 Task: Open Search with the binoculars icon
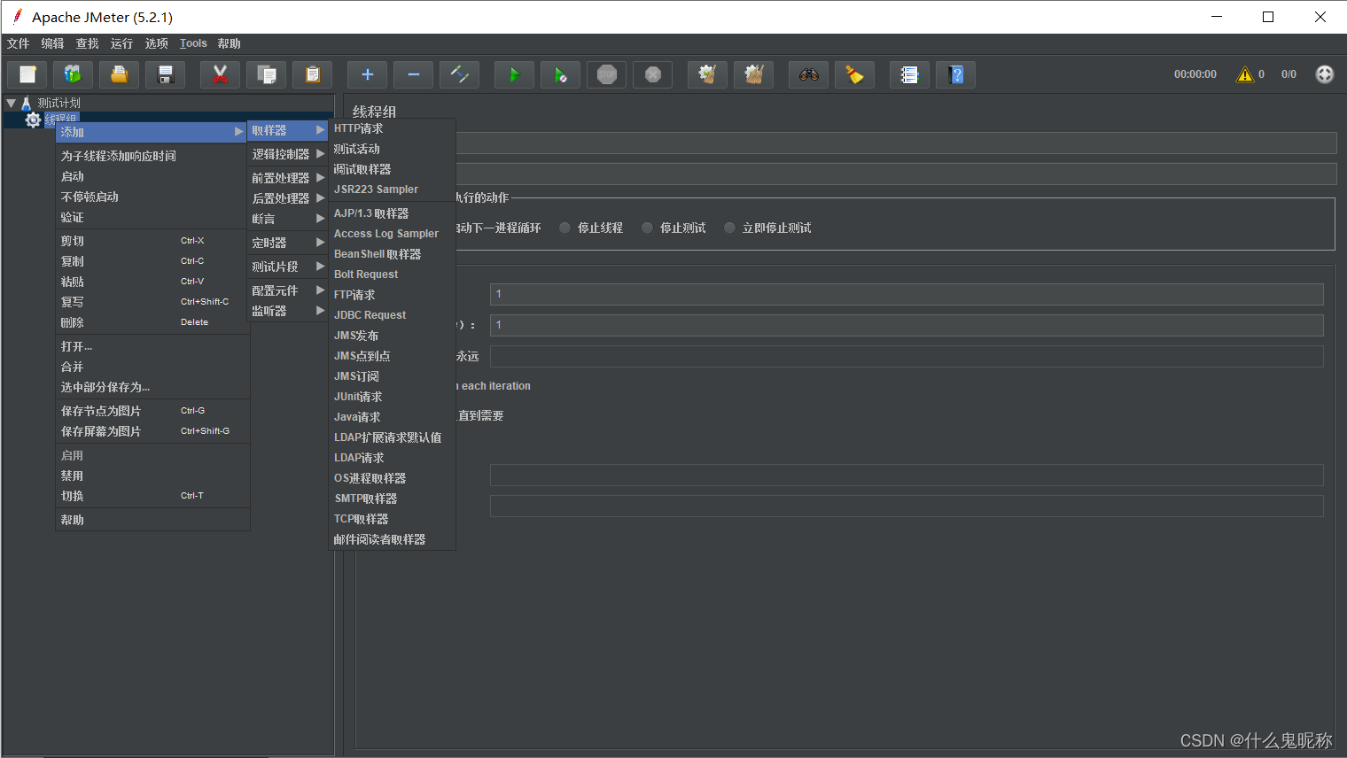[x=809, y=74]
